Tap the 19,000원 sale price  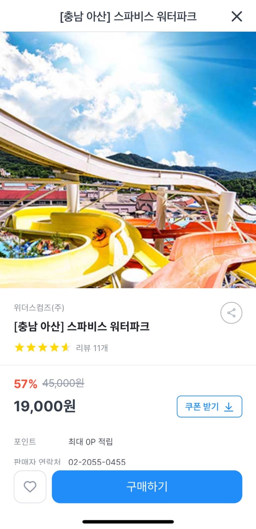[x=45, y=406]
